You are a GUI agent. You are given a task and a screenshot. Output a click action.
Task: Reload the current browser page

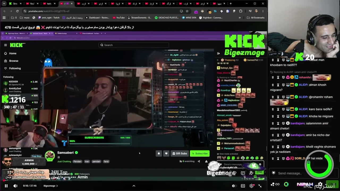click(17, 11)
